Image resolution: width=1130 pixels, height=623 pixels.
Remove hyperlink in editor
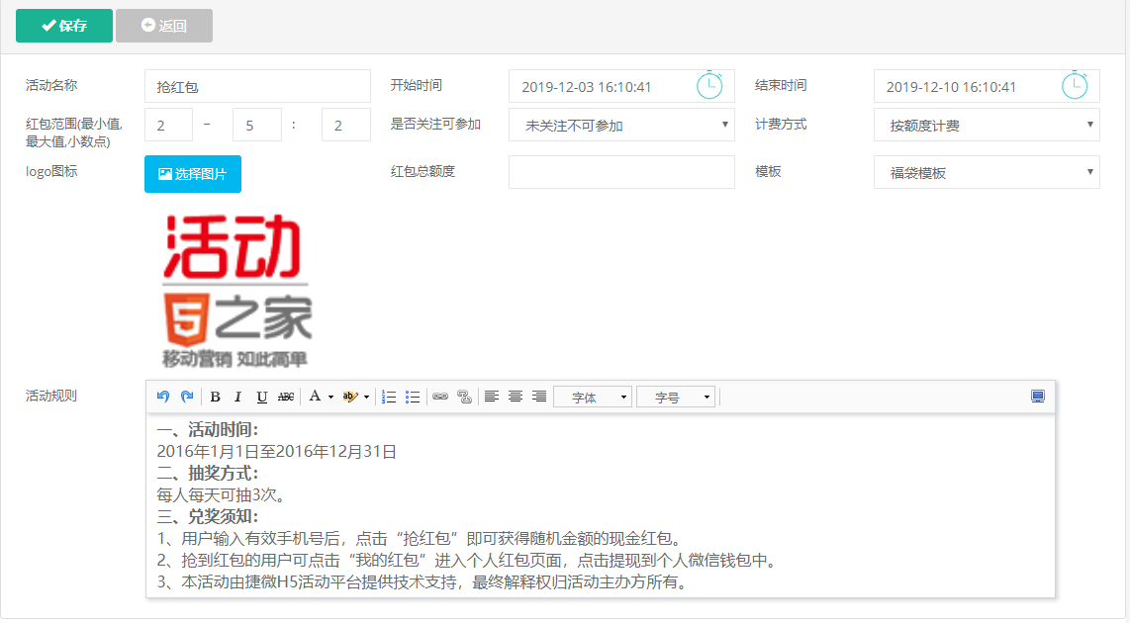pos(464,397)
